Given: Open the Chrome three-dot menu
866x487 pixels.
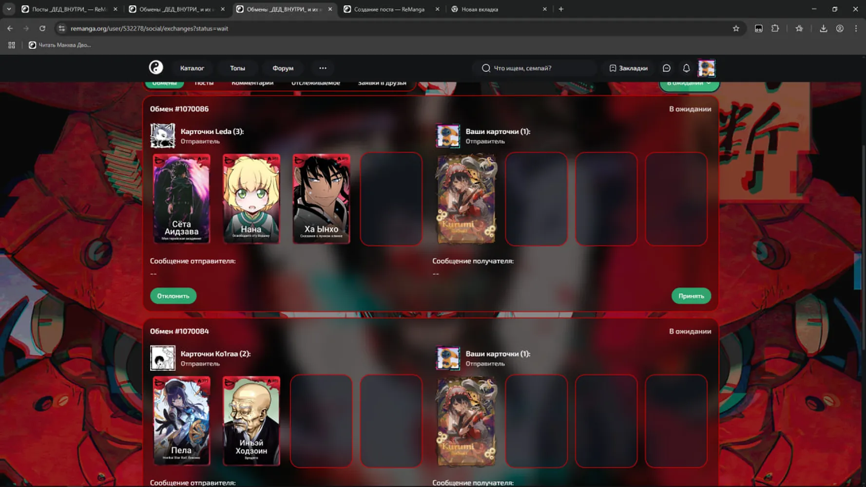Looking at the screenshot, I should click(856, 28).
